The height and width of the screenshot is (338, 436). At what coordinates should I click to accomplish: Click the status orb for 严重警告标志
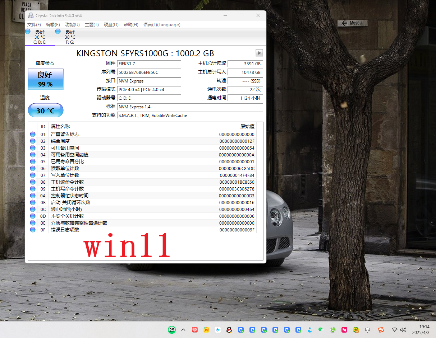(33, 134)
